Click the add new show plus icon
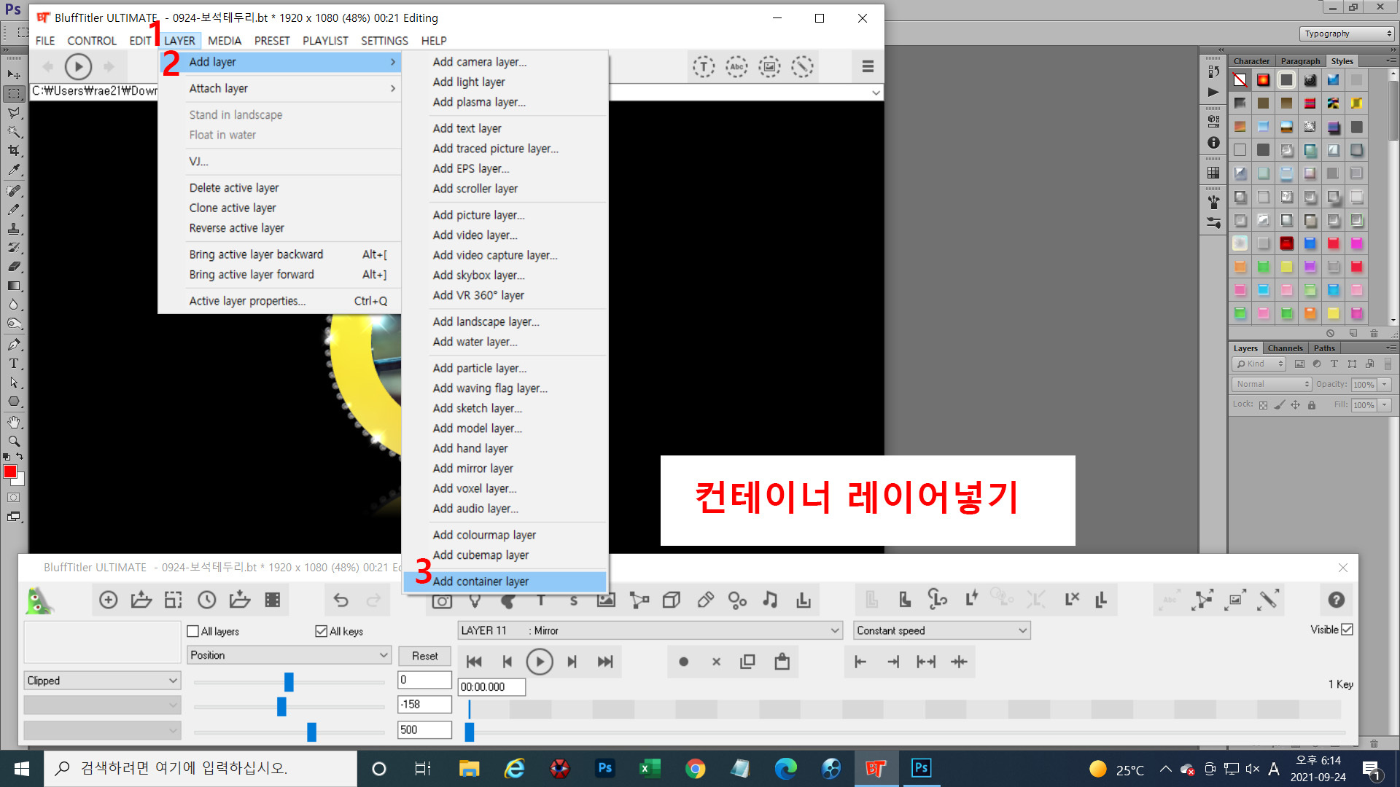Image resolution: width=1400 pixels, height=787 pixels. point(108,600)
